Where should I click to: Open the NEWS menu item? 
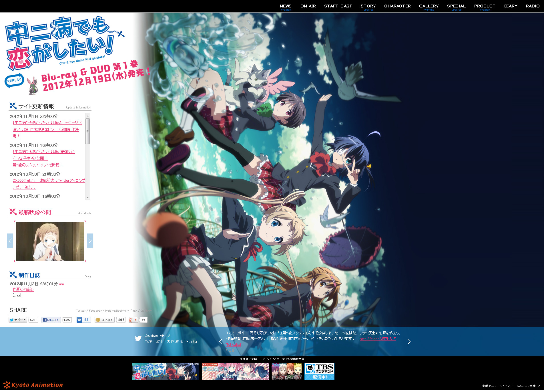pyautogui.click(x=286, y=6)
